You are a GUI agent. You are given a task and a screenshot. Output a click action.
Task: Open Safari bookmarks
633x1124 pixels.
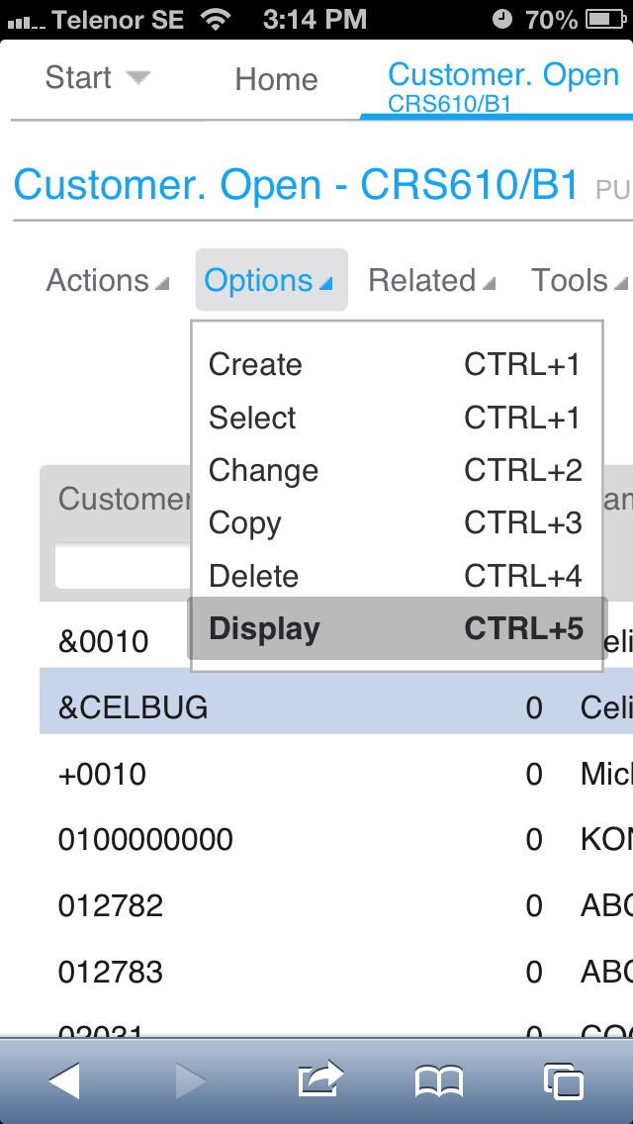click(x=441, y=1081)
